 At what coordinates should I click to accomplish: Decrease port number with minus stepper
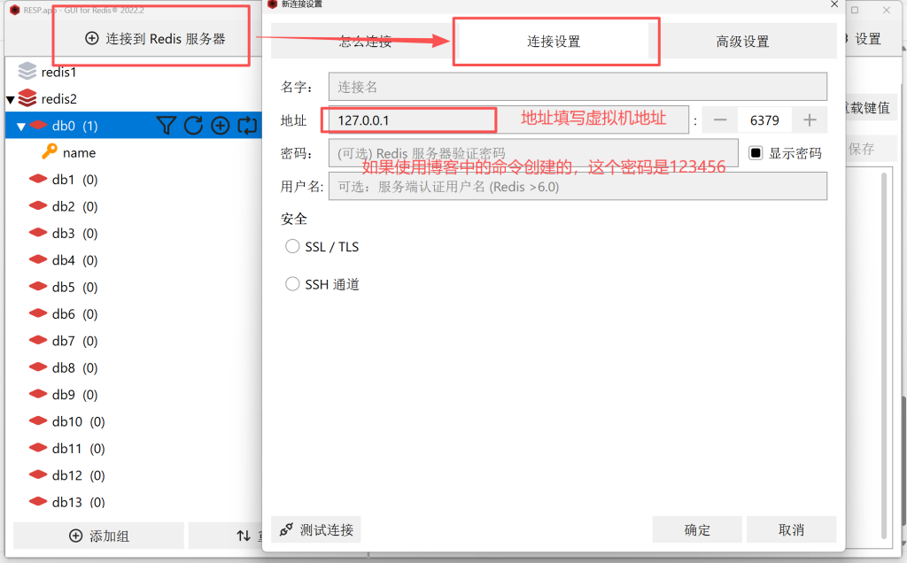pyautogui.click(x=720, y=120)
